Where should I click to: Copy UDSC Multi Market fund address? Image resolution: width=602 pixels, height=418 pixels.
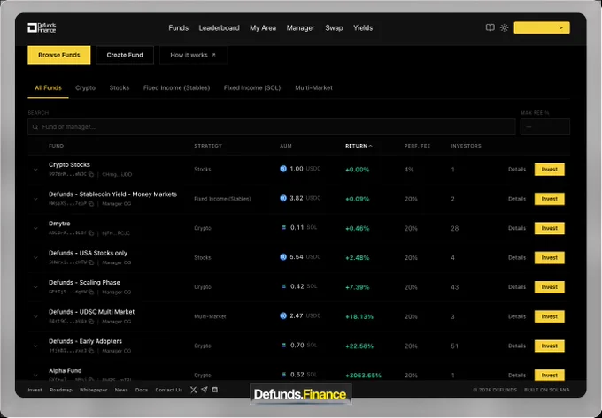tap(91, 322)
